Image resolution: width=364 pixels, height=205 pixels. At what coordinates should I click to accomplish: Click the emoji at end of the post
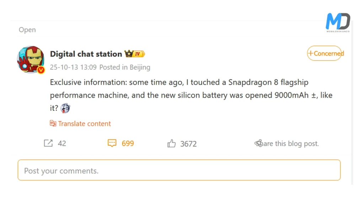(x=65, y=108)
